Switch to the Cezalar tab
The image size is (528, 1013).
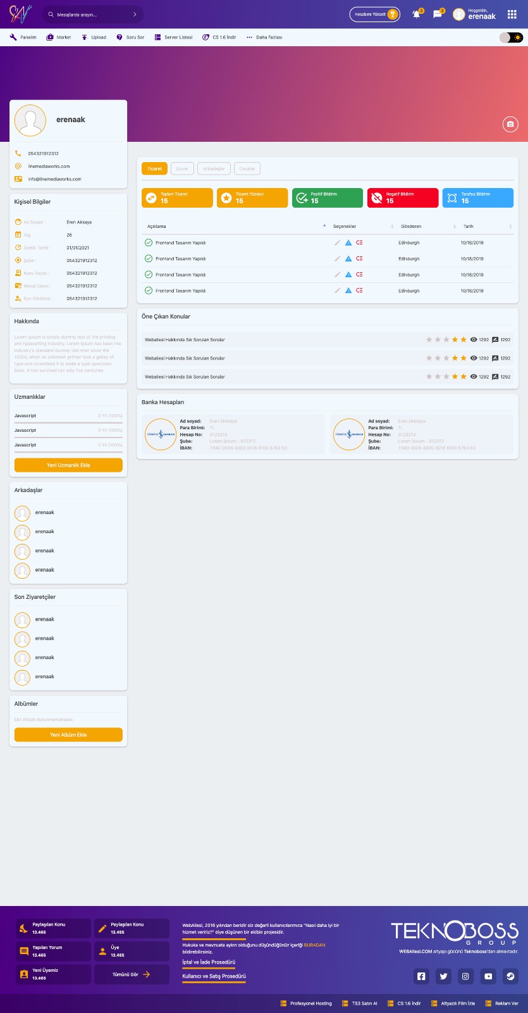(x=247, y=168)
